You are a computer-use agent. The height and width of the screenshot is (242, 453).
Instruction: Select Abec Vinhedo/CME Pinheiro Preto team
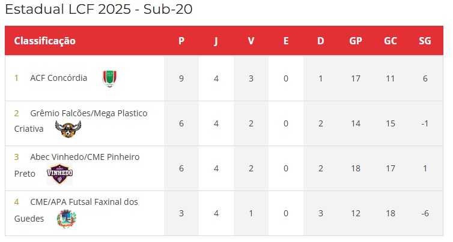[77, 165]
